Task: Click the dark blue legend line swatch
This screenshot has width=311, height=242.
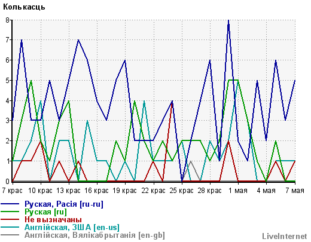Action: [x=10, y=204]
